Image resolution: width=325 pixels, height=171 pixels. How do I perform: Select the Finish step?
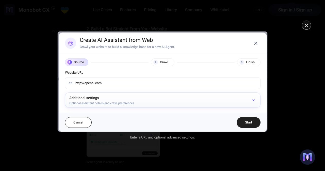tap(249, 62)
